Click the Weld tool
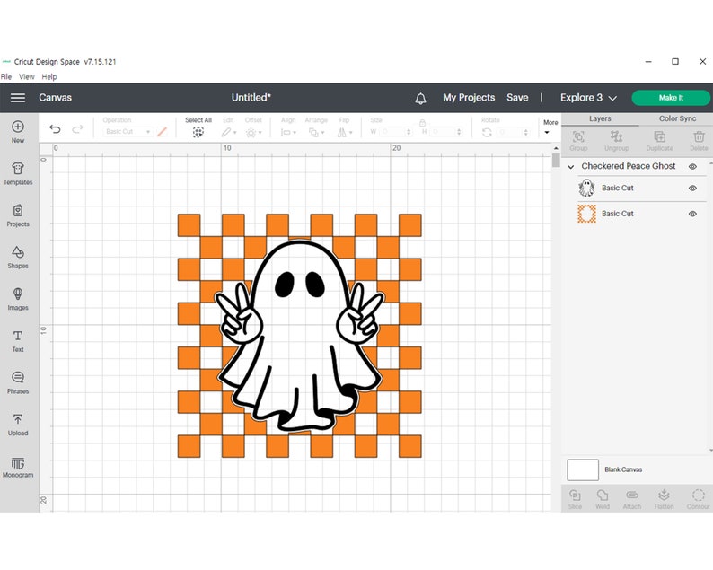This screenshot has width=713, height=570. coord(602,498)
